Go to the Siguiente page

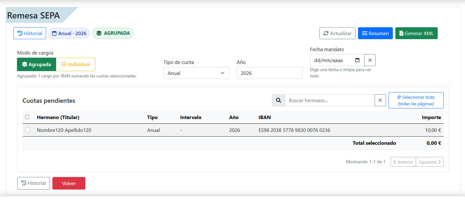[x=430, y=162]
